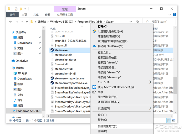Click chevron after 此电脑 in address bar

tap(48, 22)
